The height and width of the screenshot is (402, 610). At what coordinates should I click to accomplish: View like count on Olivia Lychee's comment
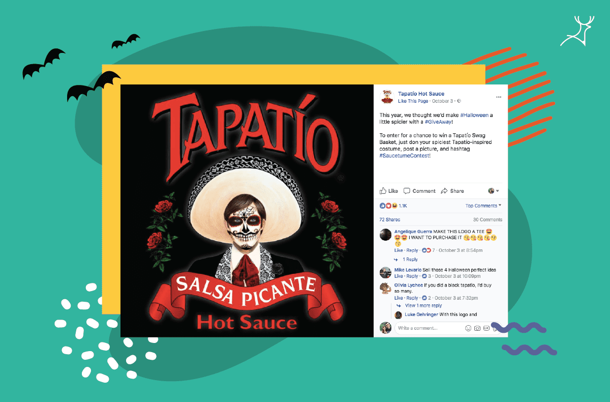click(x=426, y=298)
